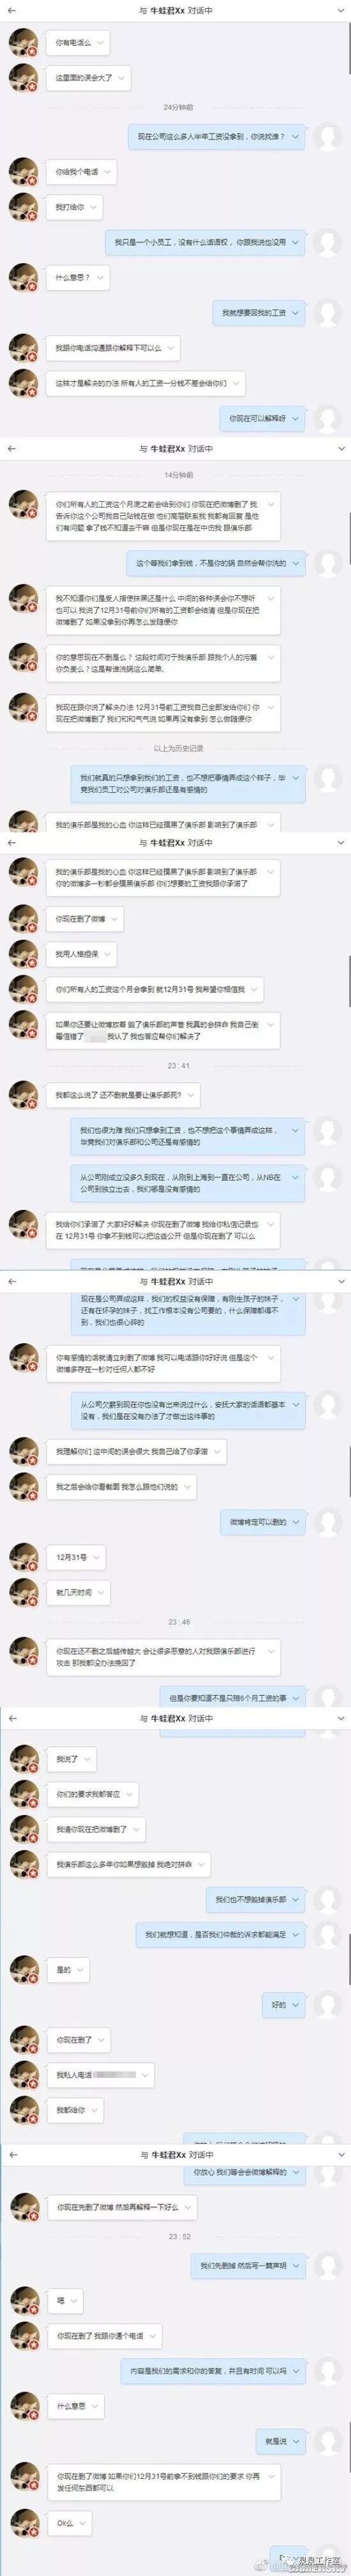Click the avatar next to "12月31号" message
Screen dimensions: 351x2576
(x=23, y=1557)
